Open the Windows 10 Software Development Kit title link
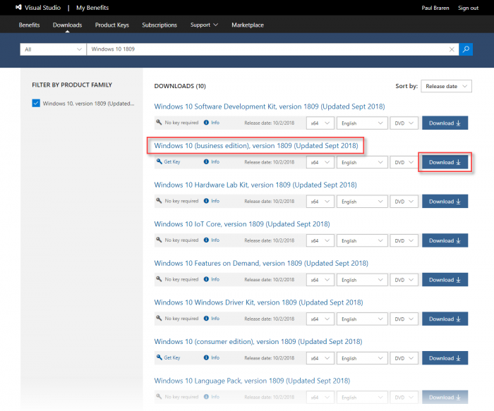The image size is (494, 411). pyautogui.click(x=270, y=106)
